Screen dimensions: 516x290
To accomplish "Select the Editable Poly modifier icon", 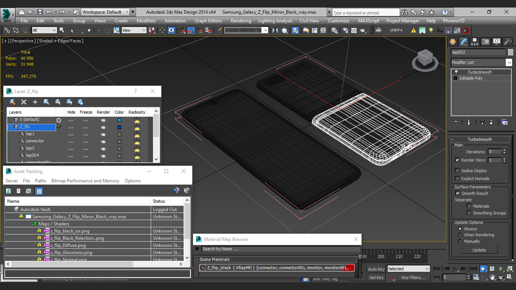I will (x=456, y=78).
